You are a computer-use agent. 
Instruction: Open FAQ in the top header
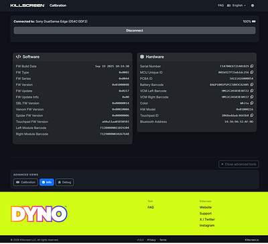(220, 5)
